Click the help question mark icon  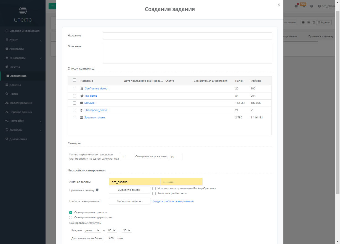(312, 6)
